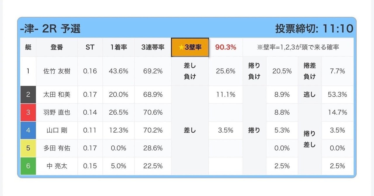The image size is (374, 196).
Task: Select the yellow boat number 5 box
Action: (28, 148)
